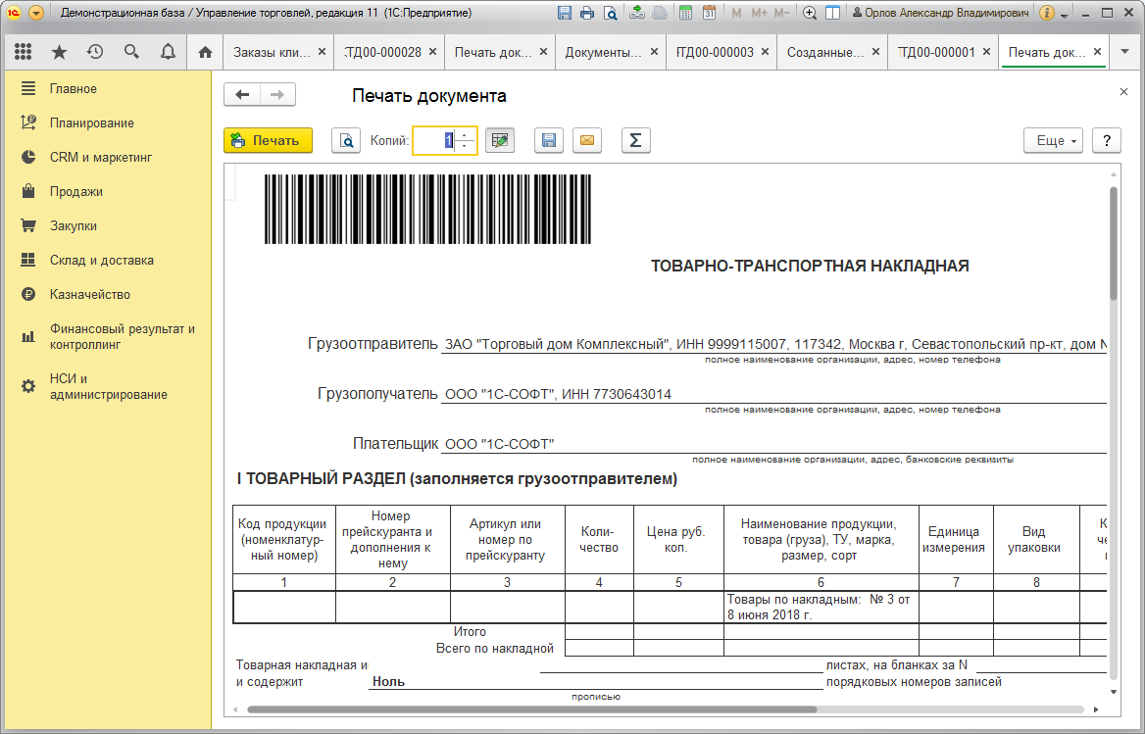Viewport: 1145px width, 734px height.
Task: Send the document by email envelope icon
Action: pyautogui.click(x=587, y=140)
